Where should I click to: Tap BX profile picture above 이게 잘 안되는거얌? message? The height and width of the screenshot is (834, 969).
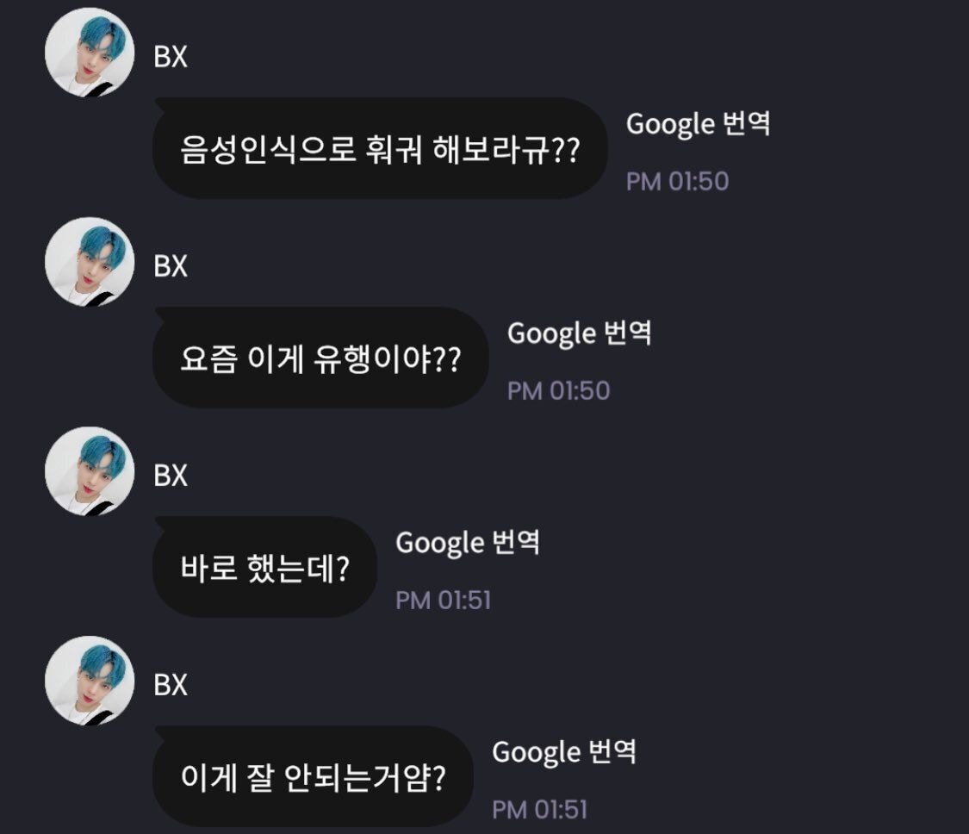(90, 679)
